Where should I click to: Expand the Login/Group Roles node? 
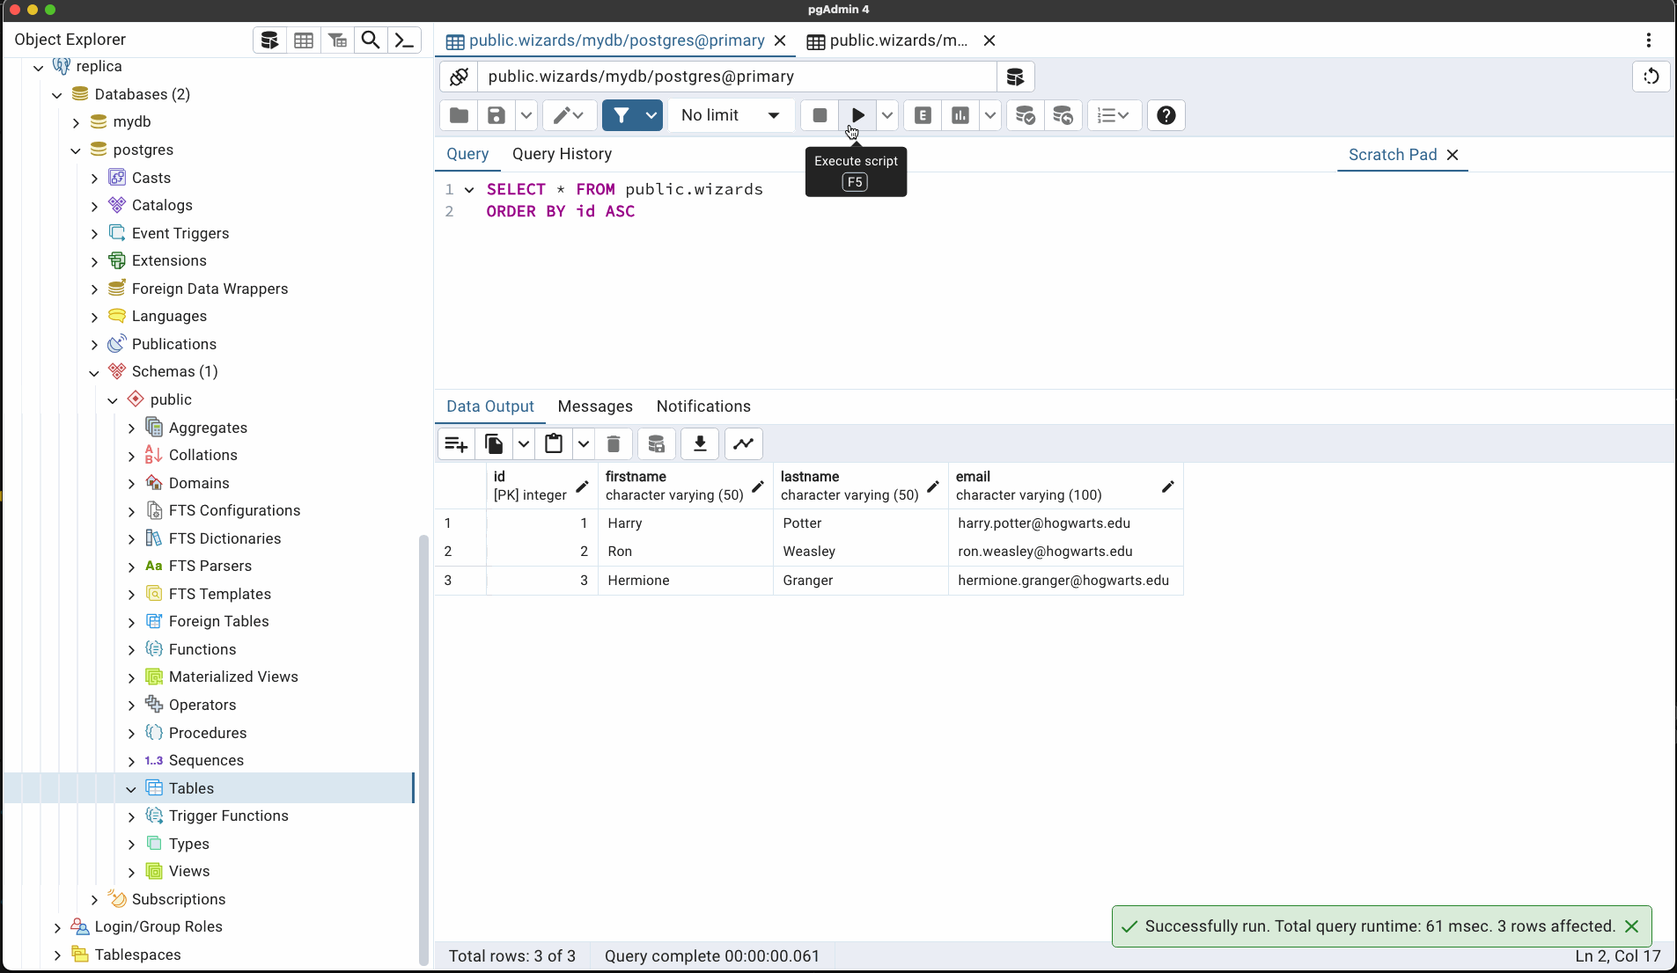[x=57, y=927]
